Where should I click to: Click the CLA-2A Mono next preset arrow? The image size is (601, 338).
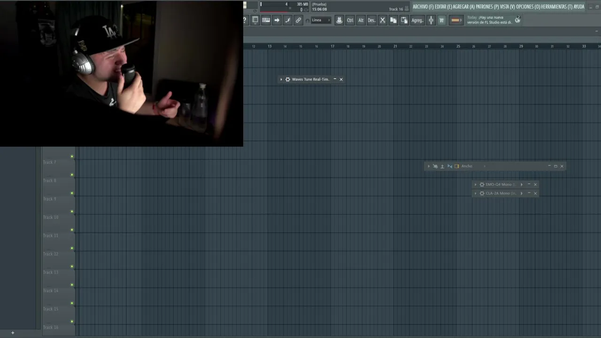(x=521, y=193)
